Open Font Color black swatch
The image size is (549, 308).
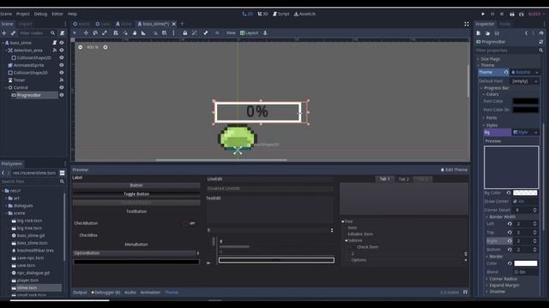525,101
